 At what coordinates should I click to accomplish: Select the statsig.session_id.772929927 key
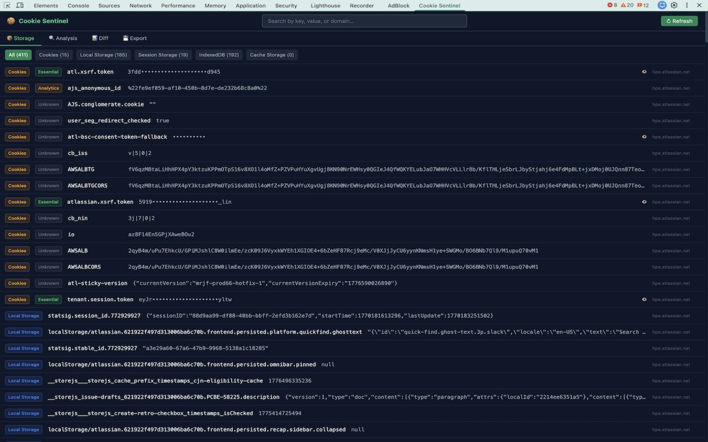[x=94, y=315]
